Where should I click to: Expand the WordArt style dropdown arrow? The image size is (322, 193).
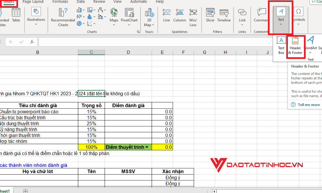310,53
